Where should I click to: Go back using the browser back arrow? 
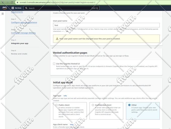tap(3, 2)
